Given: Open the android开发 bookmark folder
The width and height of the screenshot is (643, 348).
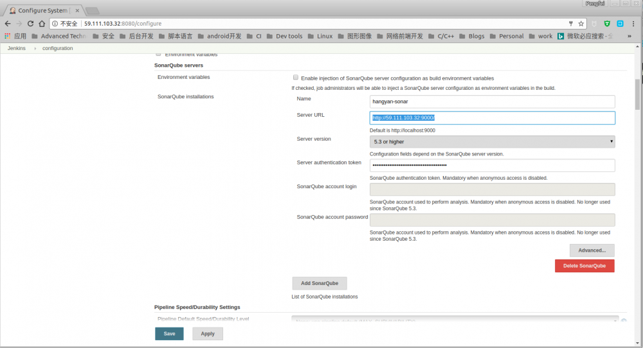Looking at the screenshot, I should (219, 36).
